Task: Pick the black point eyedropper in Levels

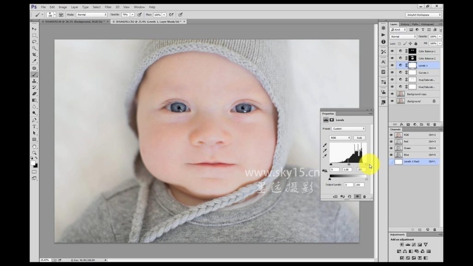Action: pos(325,145)
